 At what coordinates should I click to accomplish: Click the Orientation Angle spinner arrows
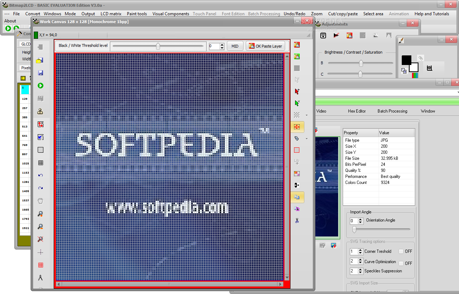coord(360,221)
